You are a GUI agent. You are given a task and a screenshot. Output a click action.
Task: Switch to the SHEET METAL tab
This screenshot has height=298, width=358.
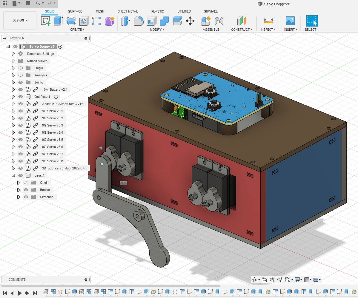(127, 11)
